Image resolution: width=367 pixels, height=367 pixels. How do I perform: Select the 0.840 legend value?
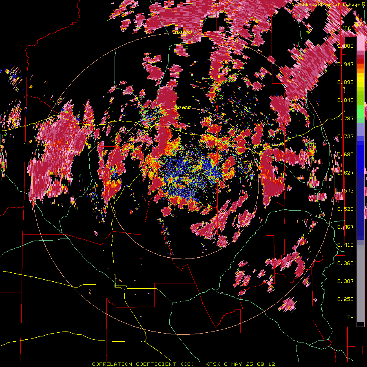click(x=345, y=100)
